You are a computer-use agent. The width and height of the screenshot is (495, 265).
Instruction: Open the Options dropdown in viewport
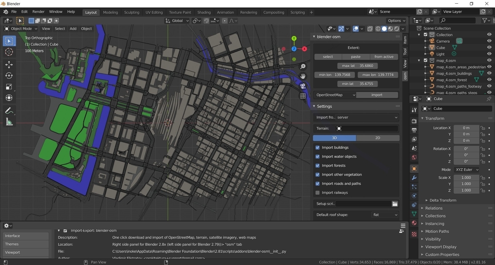click(397, 21)
